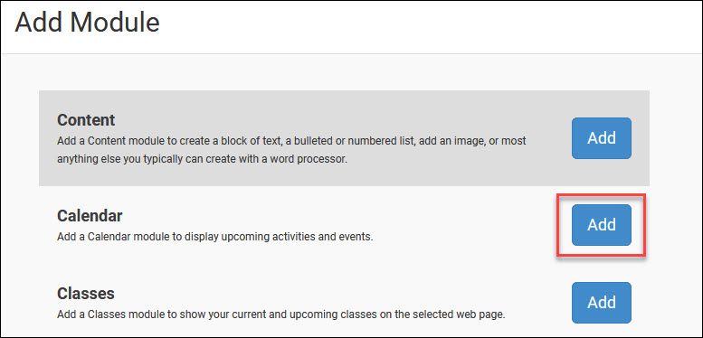Click the bold Content heading
The height and width of the screenshot is (338, 703).
click(86, 120)
